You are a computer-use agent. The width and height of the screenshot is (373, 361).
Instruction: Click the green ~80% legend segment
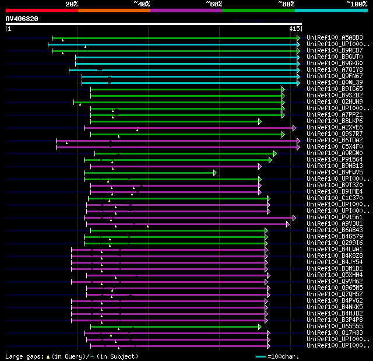[x=259, y=10]
